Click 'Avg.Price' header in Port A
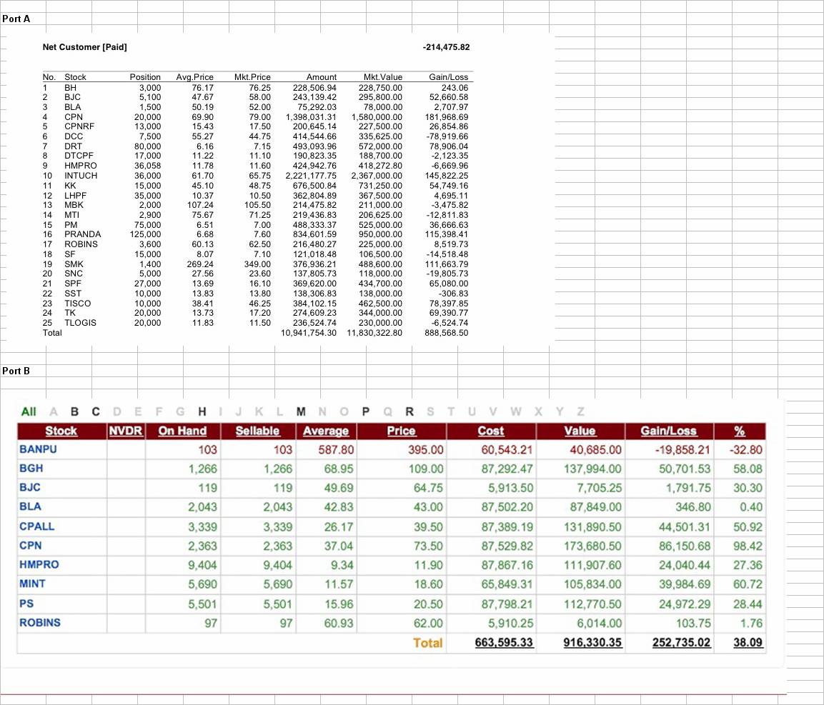Image resolution: width=824 pixels, height=705 pixels. pos(194,76)
